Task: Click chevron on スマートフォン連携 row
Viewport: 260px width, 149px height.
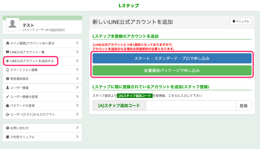Action: pyautogui.click(x=77, y=70)
